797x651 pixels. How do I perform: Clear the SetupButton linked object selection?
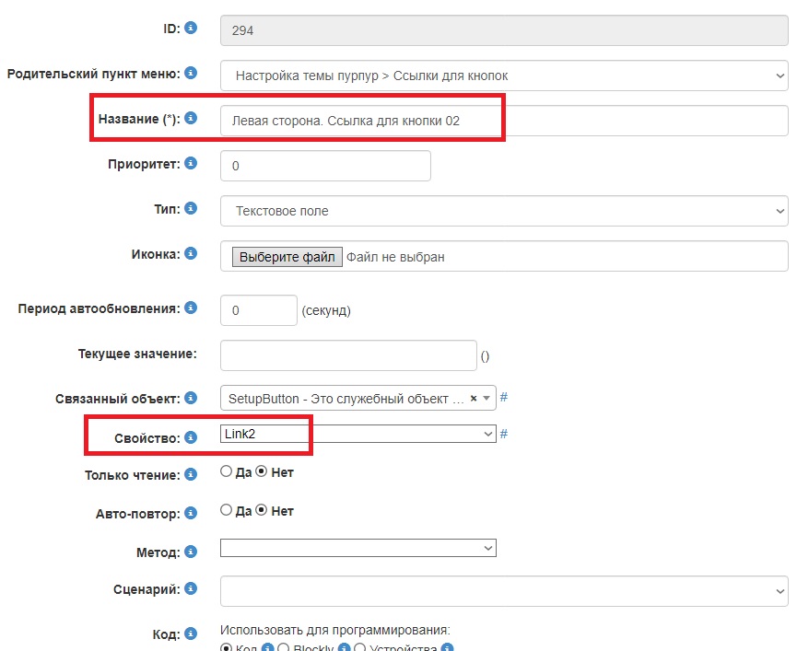474,399
